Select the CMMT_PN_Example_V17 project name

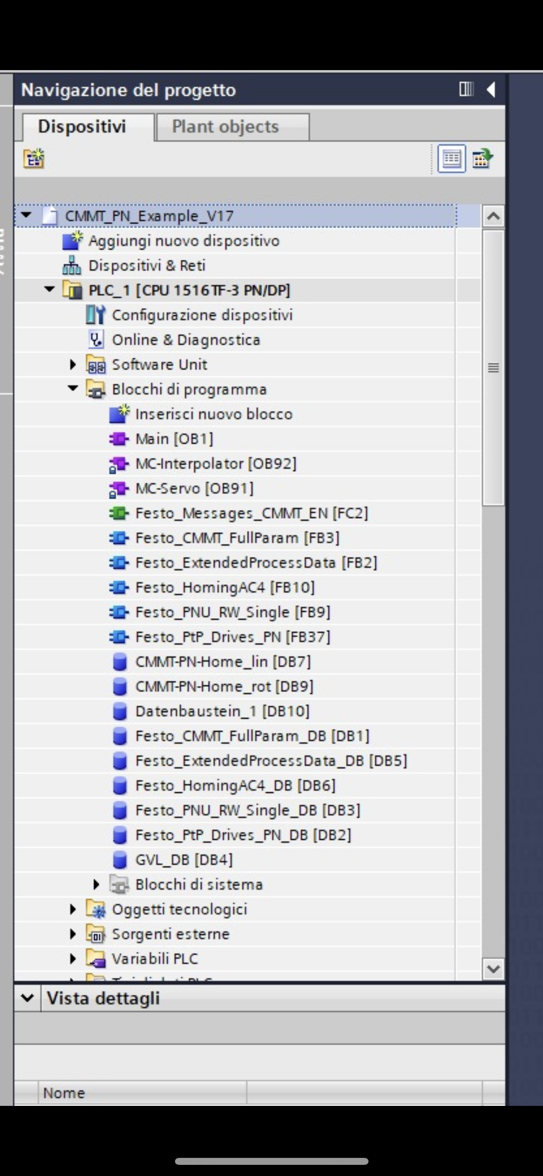pos(149,216)
